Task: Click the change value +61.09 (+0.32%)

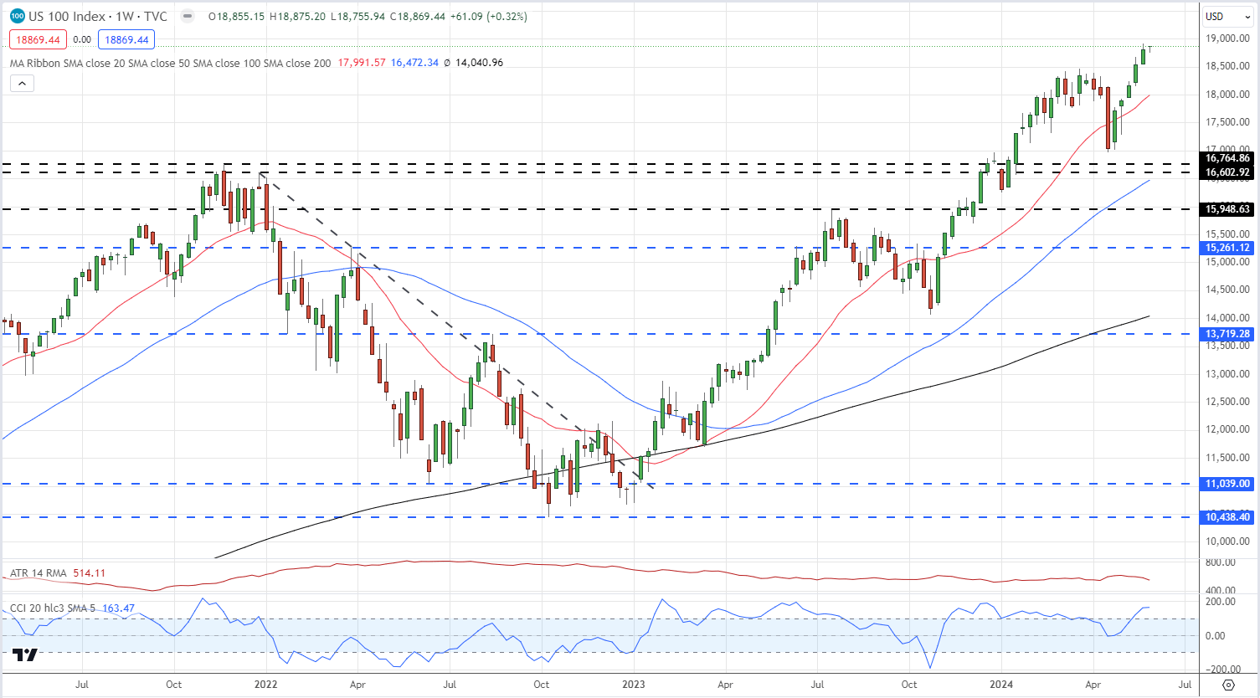Action: click(488, 16)
